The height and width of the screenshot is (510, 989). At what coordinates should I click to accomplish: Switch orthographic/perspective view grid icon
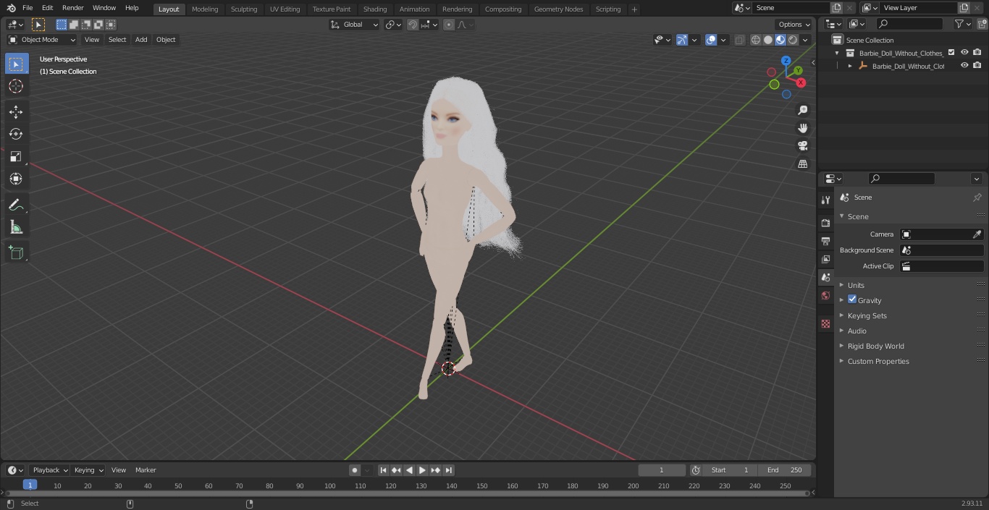click(x=802, y=164)
